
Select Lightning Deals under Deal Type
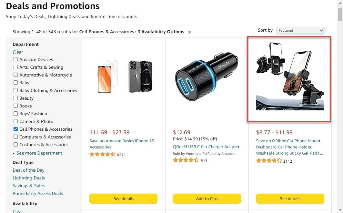[28, 178]
